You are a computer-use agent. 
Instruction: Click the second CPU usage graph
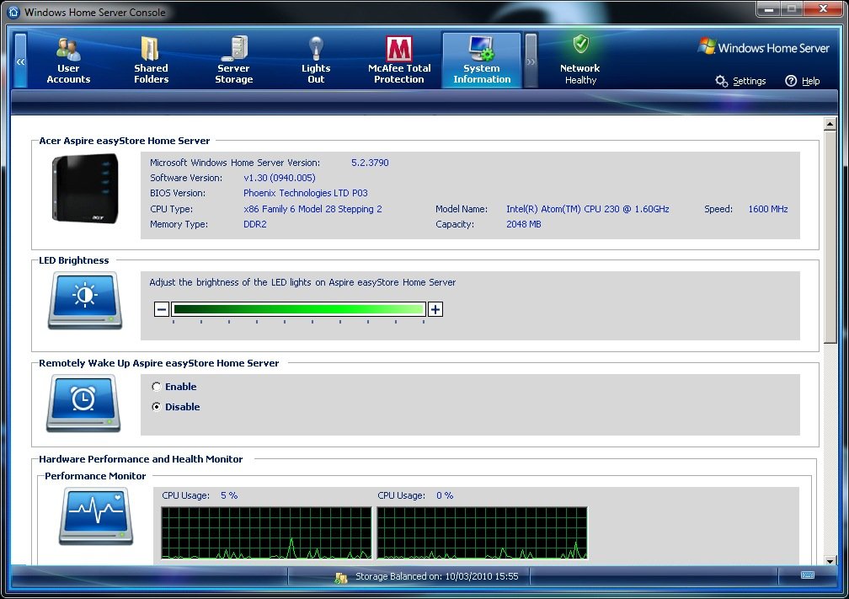click(x=482, y=533)
